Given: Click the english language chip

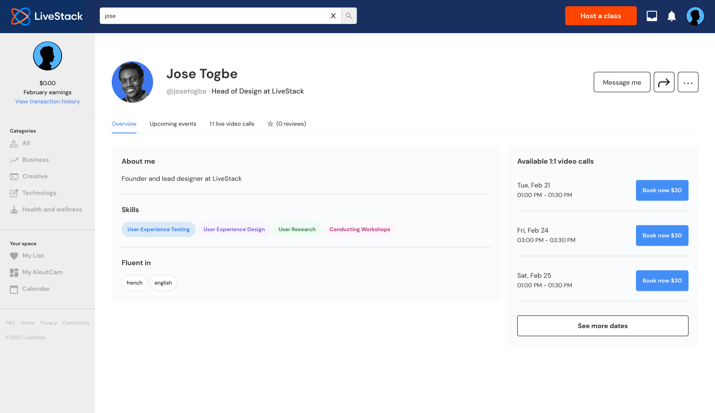Looking at the screenshot, I should [x=163, y=283].
